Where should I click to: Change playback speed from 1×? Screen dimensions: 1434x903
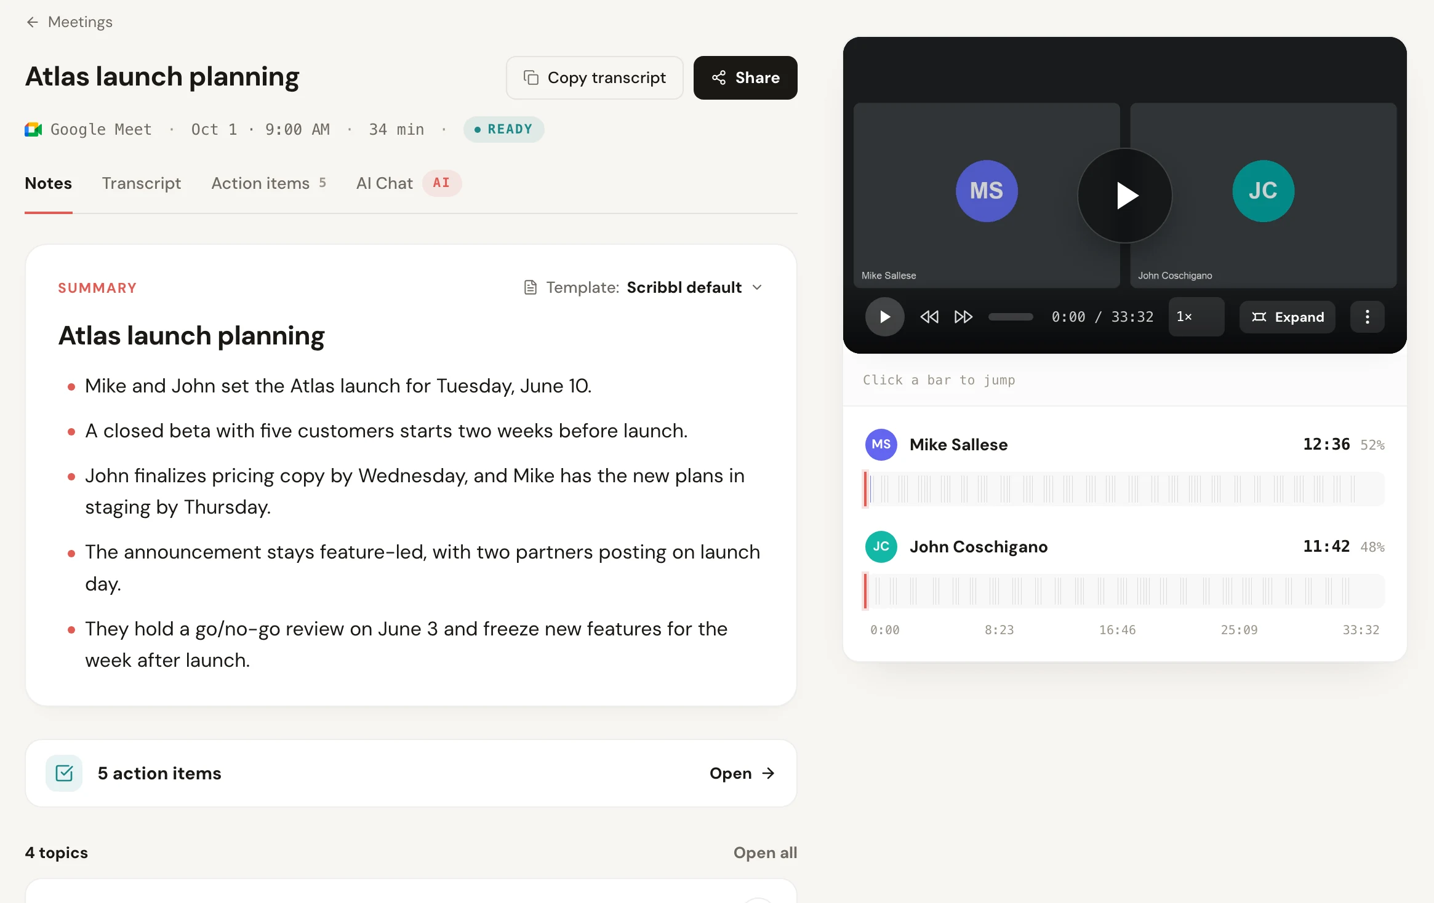[1196, 317]
